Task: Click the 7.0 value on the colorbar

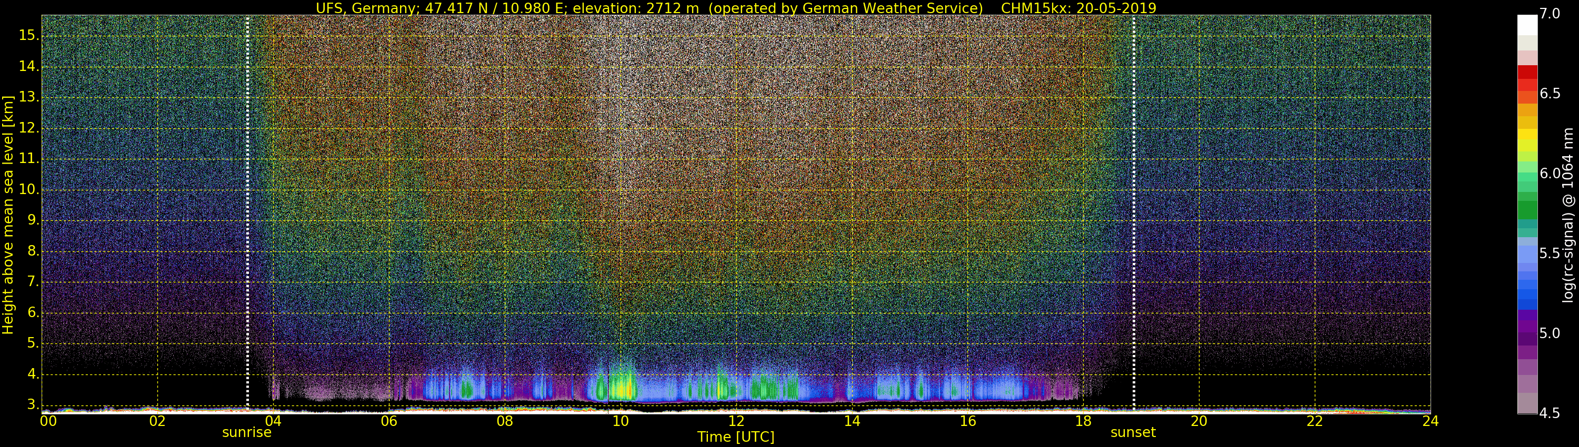Action: point(1550,14)
